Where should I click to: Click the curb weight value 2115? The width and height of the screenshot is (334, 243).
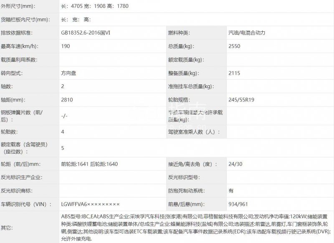pos(235,73)
